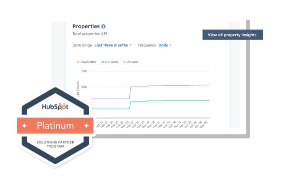
Task: Click the Date range label
Action: 82,45
